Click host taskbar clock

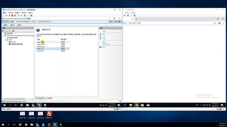(x=222, y=125)
